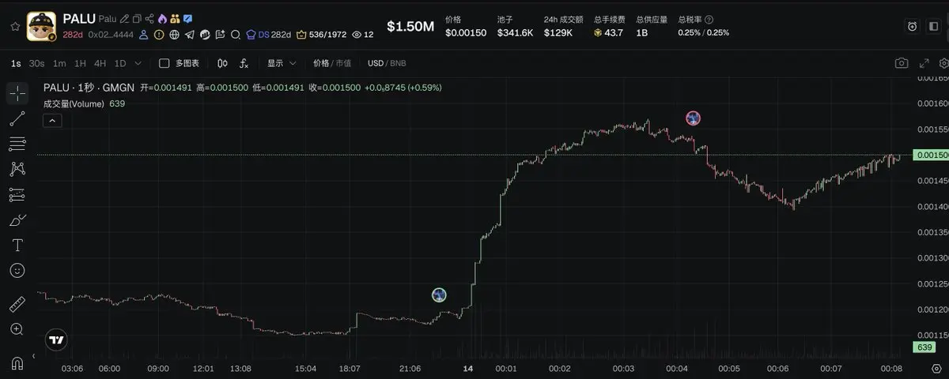Search the token with the magnifier icon
This screenshot has width=949, height=379.
pos(235,35)
